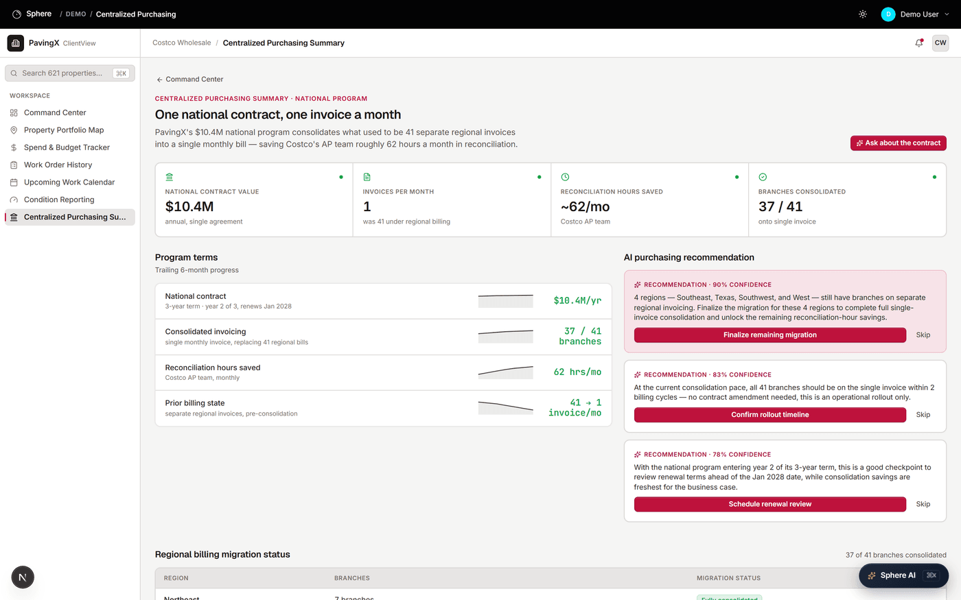This screenshot has width=961, height=600.
Task: Click sparkle icon of 78% confidence recommendation
Action: click(x=638, y=454)
